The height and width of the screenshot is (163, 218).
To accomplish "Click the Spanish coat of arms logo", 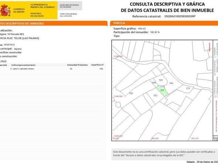I will [5, 10].
